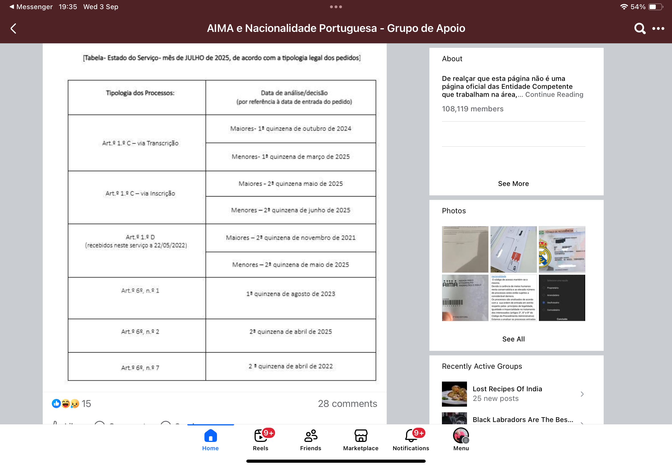
Task: Click See All under Photos
Action: coord(513,339)
